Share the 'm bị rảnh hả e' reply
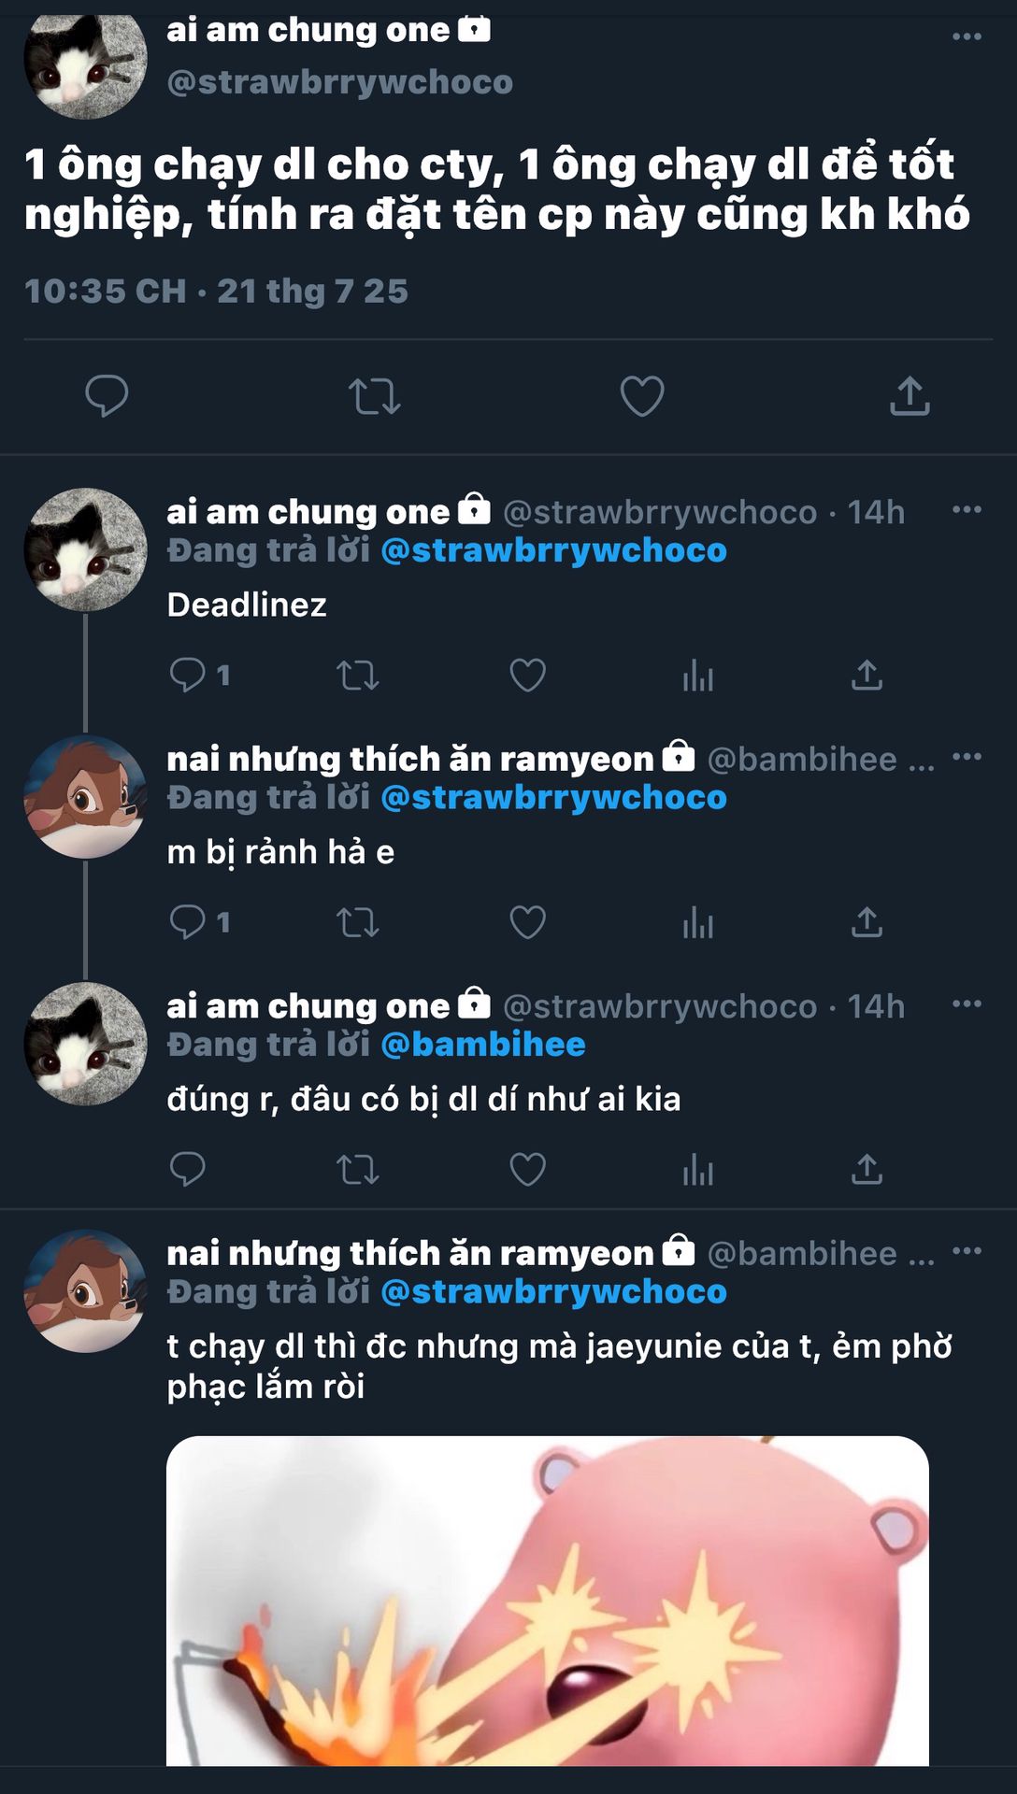This screenshot has height=1794, width=1017. pos(867,922)
